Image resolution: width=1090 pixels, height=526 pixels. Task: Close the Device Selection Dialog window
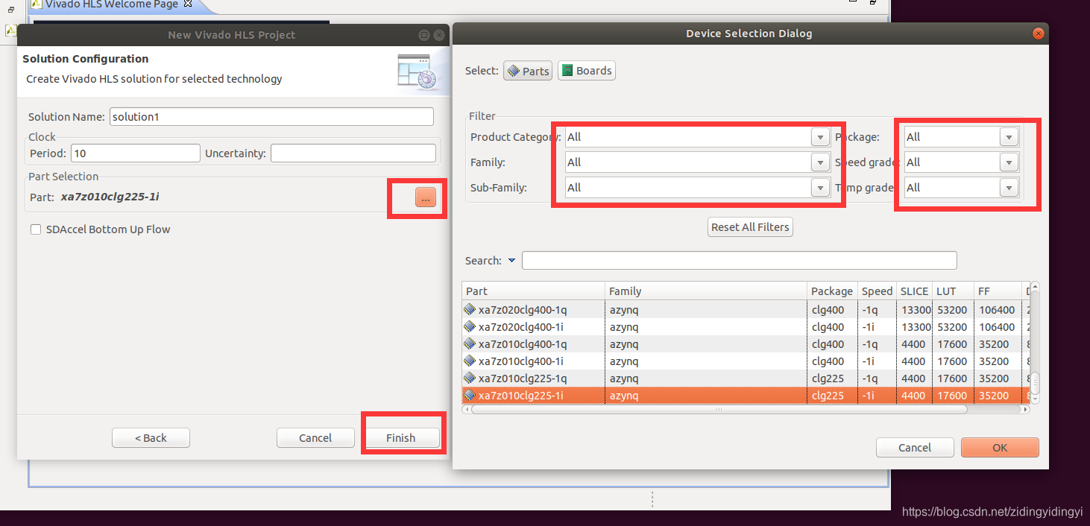click(1038, 34)
